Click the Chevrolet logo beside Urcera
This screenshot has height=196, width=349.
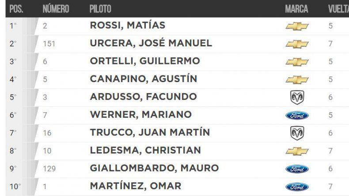297,44
